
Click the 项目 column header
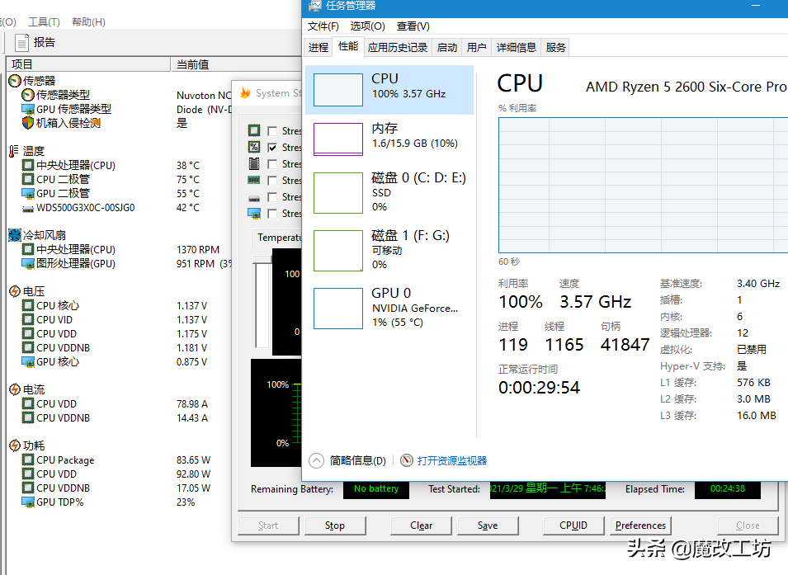pyautogui.click(x=88, y=64)
